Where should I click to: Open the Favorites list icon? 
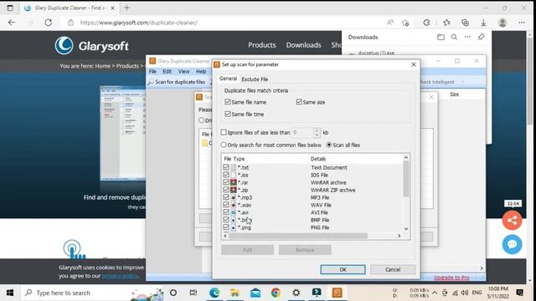(446, 23)
